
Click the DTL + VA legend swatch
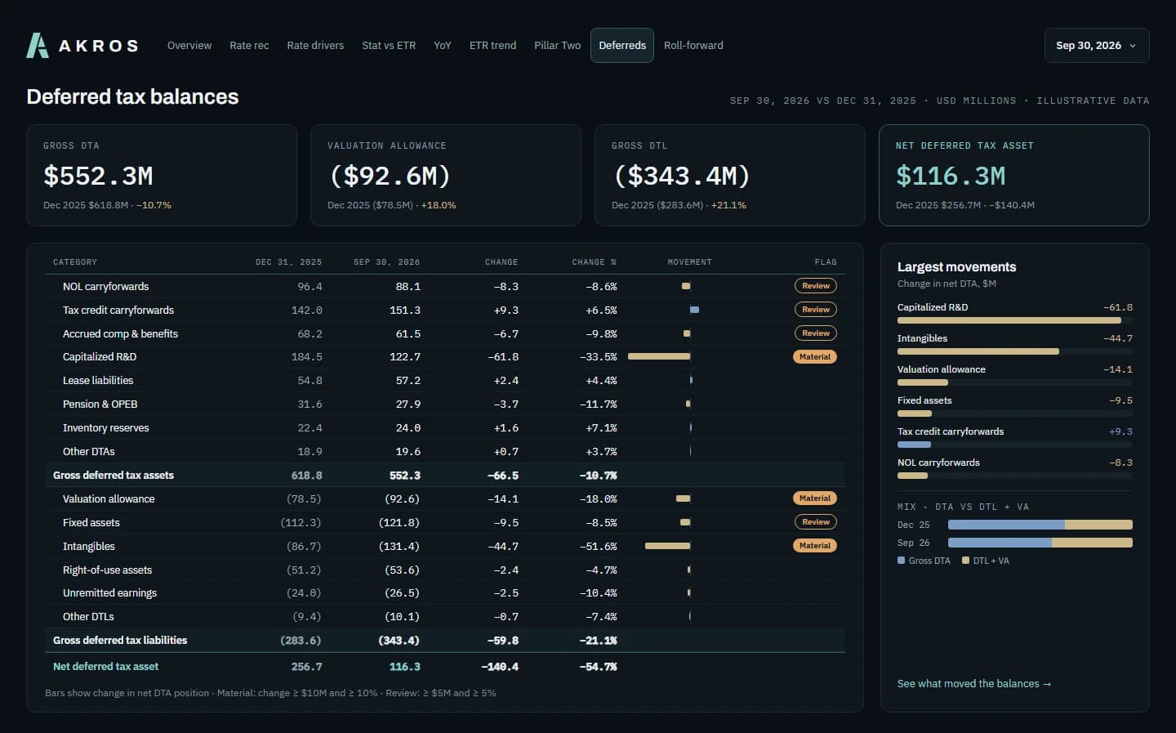pyautogui.click(x=965, y=561)
